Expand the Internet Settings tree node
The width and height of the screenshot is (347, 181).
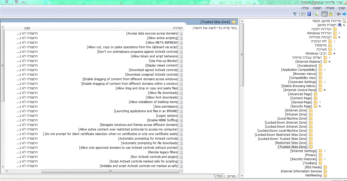325,151
